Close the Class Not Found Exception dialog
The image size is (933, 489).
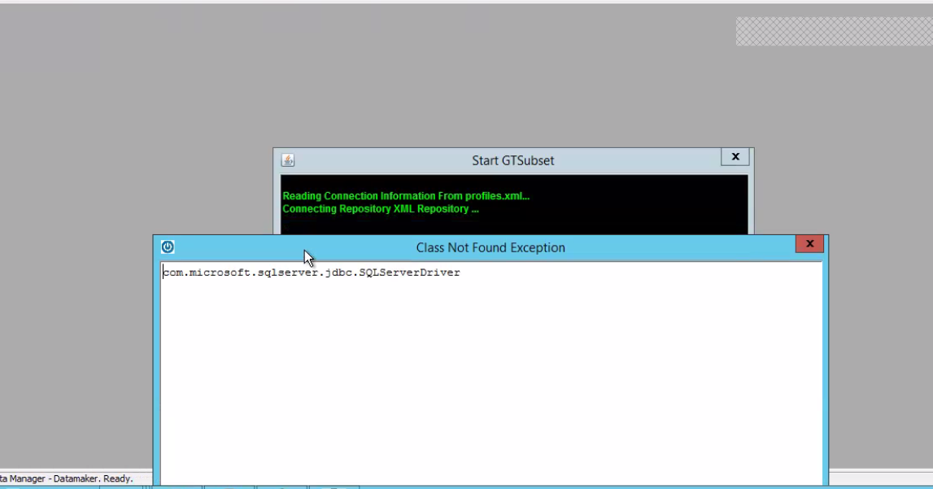pyautogui.click(x=809, y=244)
